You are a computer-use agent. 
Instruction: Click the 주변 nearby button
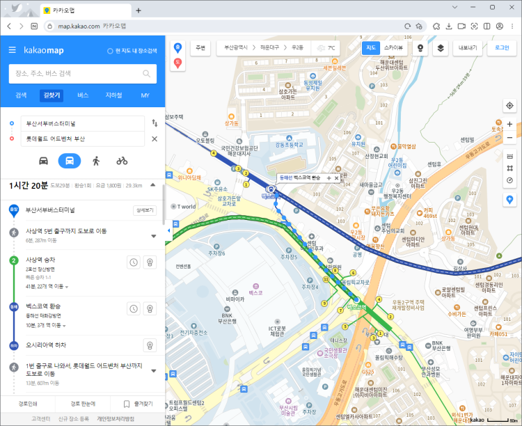pos(200,48)
